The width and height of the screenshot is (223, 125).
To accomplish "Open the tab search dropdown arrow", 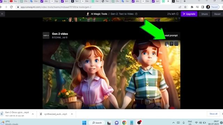I will coord(199,1).
